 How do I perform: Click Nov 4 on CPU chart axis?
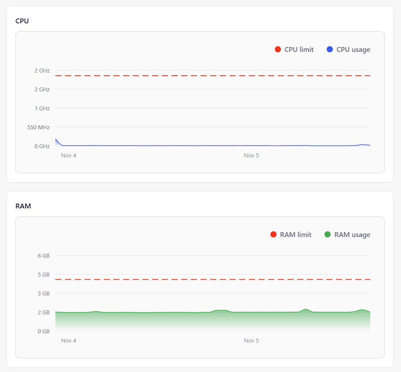point(69,156)
